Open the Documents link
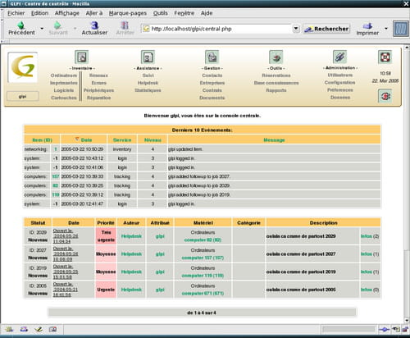 pos(212,98)
